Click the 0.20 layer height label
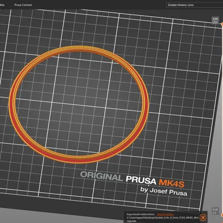The height and width of the screenshot is (223, 223). pyautogui.click(x=215, y=211)
